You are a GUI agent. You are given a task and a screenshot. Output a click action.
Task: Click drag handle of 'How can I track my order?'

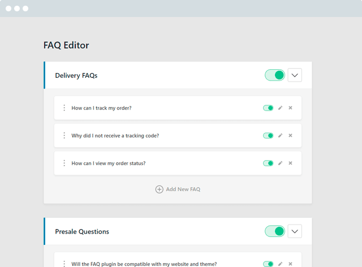click(x=64, y=108)
